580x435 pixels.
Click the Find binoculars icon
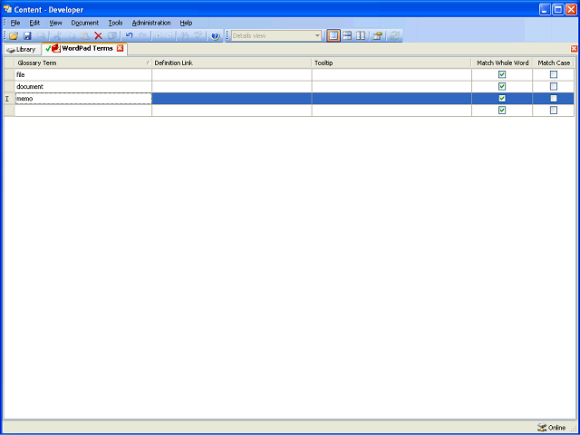pyautogui.click(x=184, y=36)
